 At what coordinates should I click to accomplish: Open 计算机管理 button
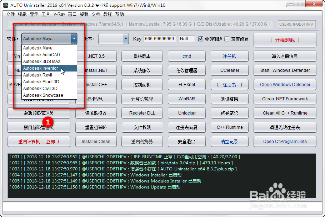coord(142,99)
